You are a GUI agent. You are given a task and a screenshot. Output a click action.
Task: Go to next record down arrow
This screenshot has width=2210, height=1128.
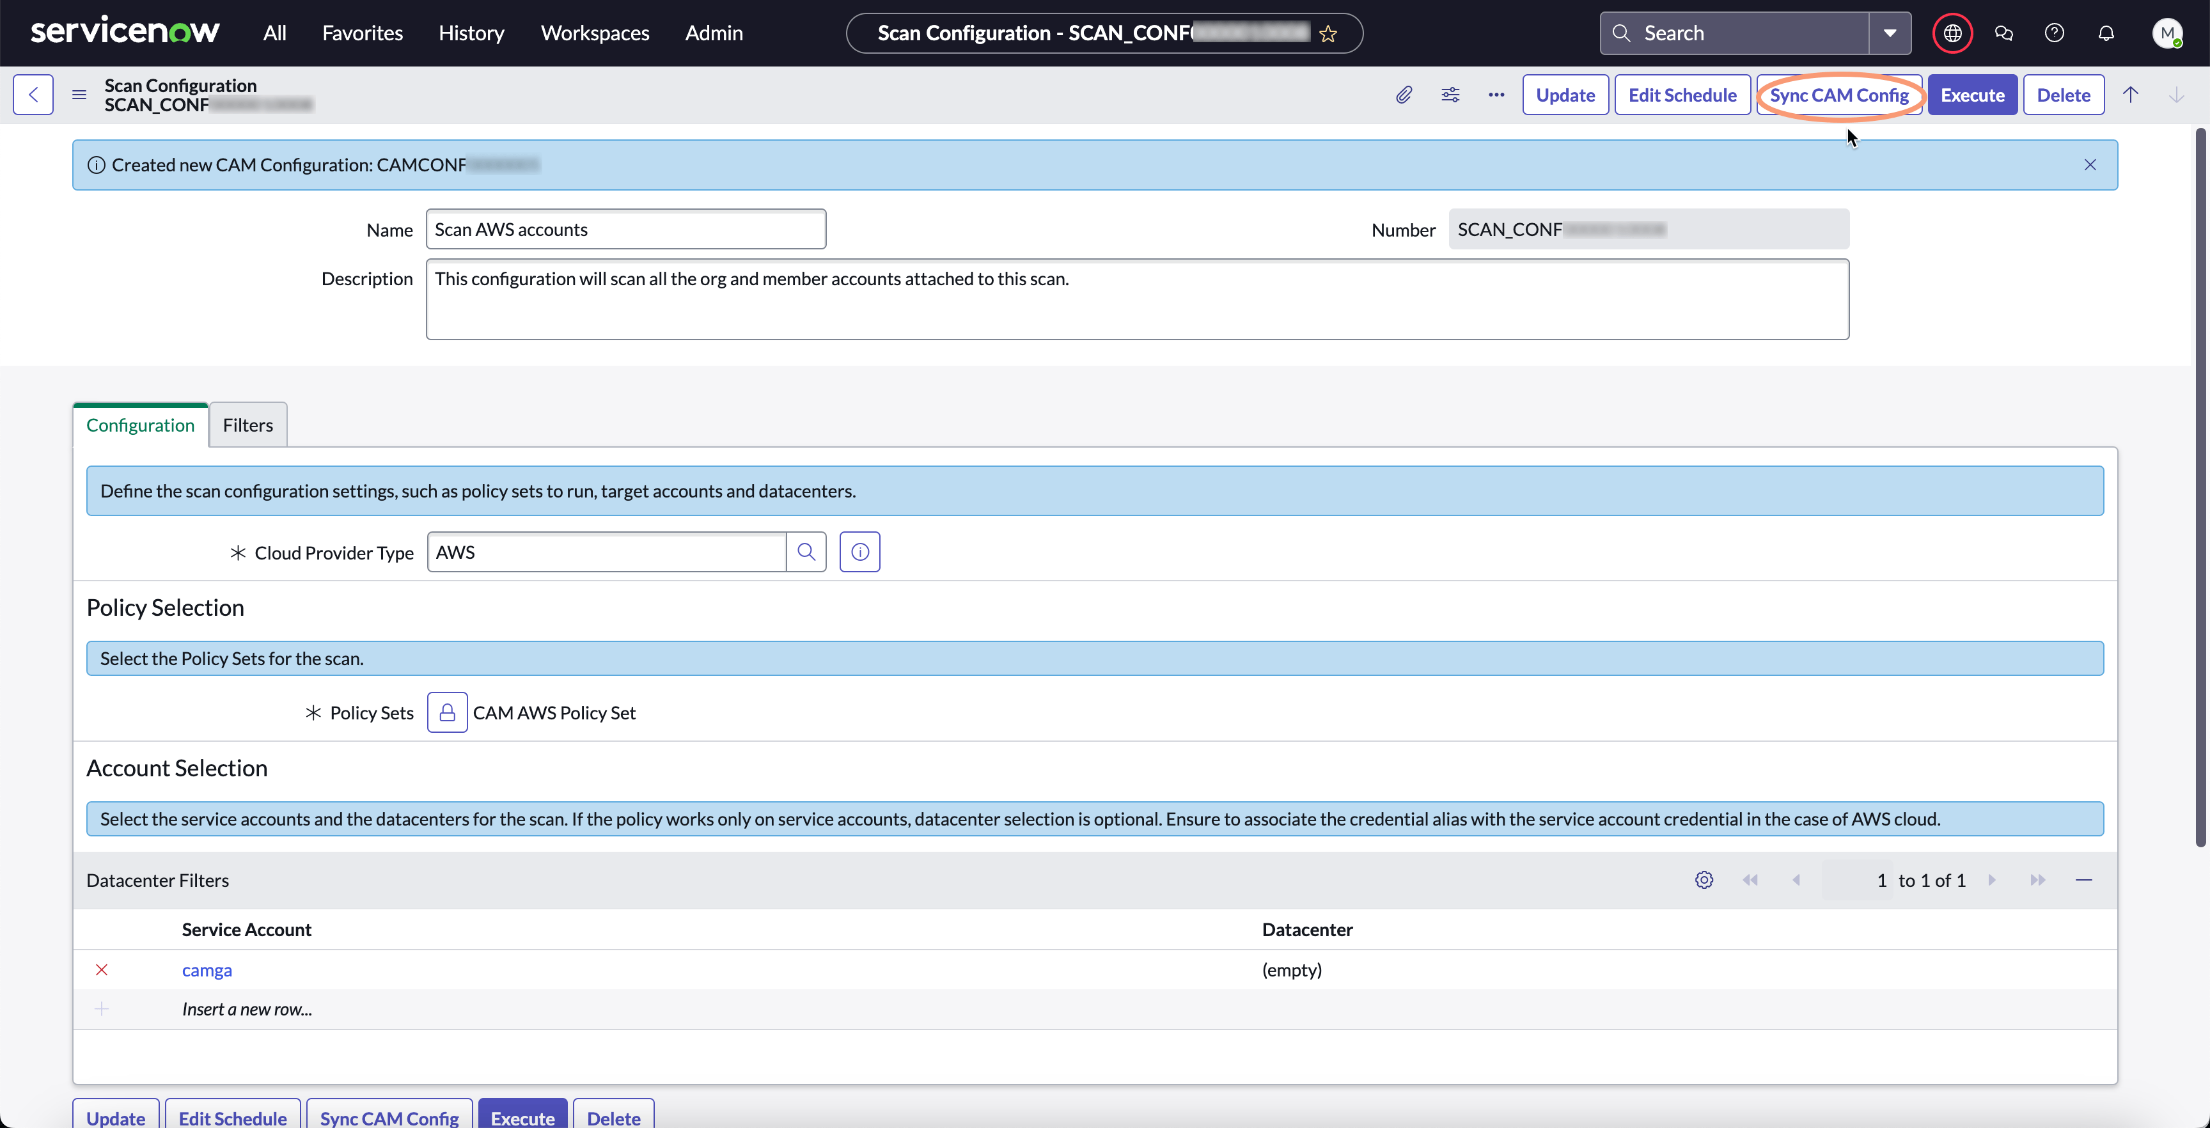click(x=2177, y=95)
